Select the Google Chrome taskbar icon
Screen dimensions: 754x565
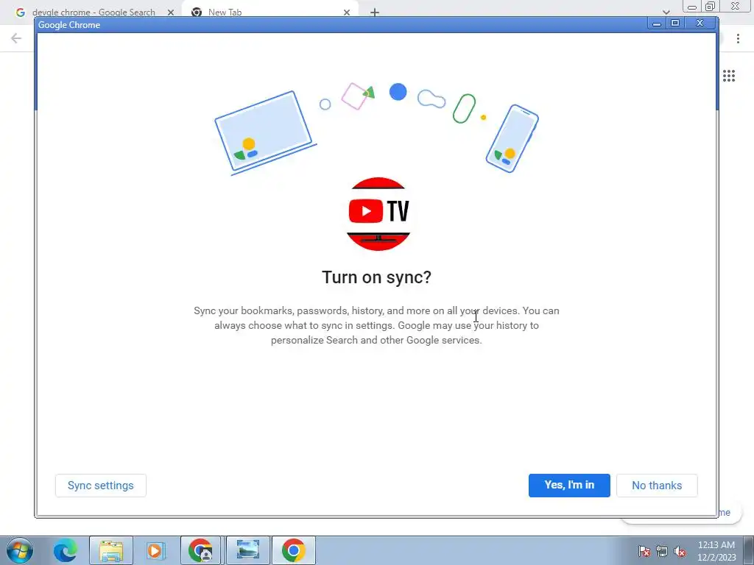click(293, 550)
